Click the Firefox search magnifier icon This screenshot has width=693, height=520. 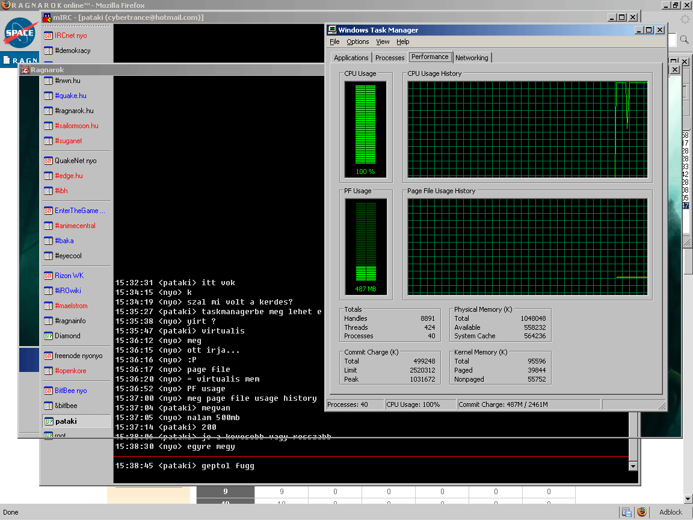(684, 40)
